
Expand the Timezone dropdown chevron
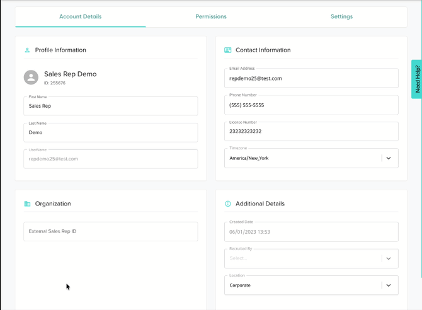tap(389, 158)
